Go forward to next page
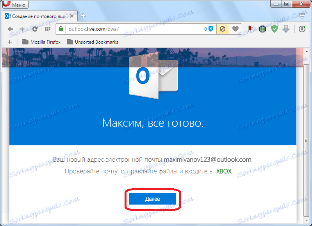Viewport: 312px width, 226px height. [22, 29]
